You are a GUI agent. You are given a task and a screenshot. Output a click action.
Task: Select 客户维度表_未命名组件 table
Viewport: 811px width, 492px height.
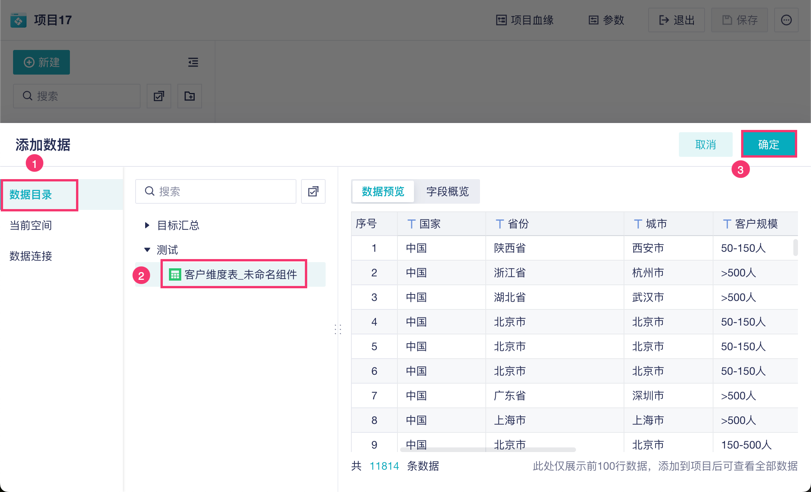point(240,274)
